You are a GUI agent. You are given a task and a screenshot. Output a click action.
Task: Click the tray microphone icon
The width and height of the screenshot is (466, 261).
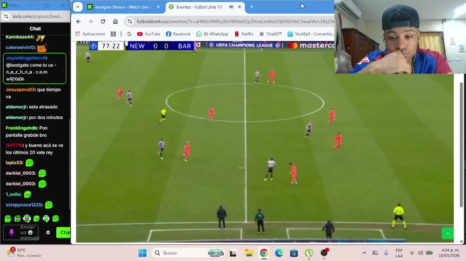386,253
